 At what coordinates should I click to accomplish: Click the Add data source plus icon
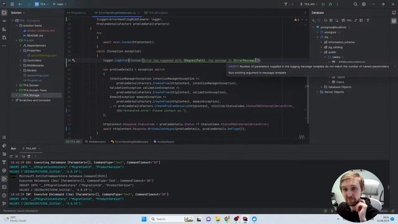pyautogui.click(x=313, y=21)
